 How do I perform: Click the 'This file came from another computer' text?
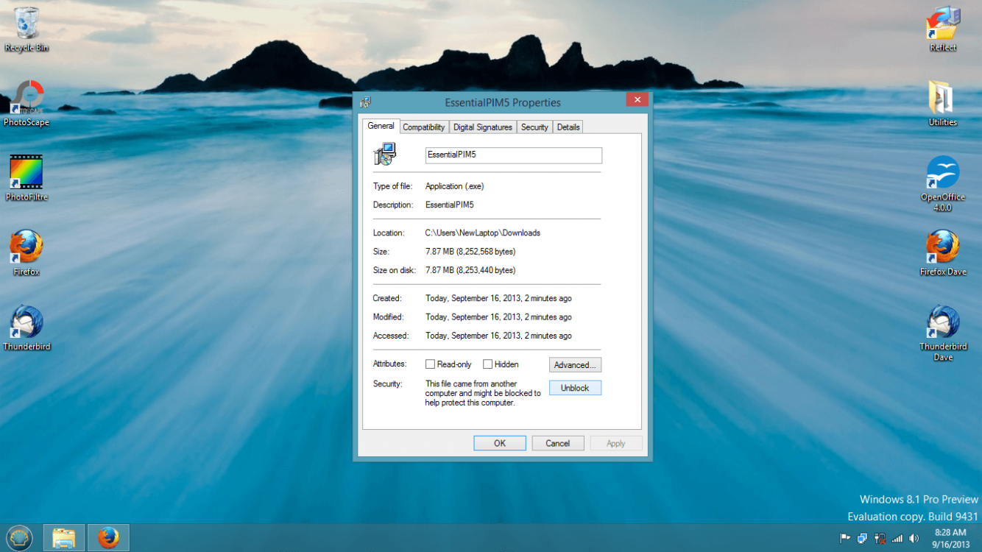coord(483,393)
